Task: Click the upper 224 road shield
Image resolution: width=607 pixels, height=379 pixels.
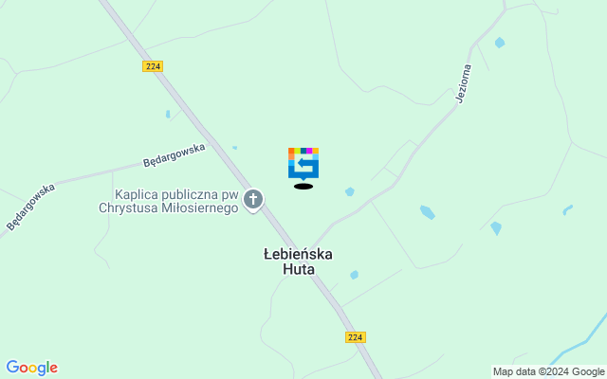Action: click(153, 66)
